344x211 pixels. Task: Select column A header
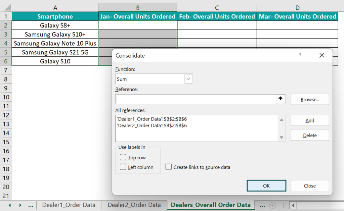pos(55,8)
